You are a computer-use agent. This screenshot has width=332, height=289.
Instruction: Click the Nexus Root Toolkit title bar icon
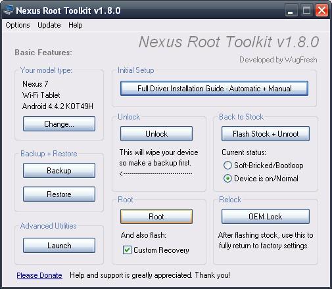click(9, 11)
